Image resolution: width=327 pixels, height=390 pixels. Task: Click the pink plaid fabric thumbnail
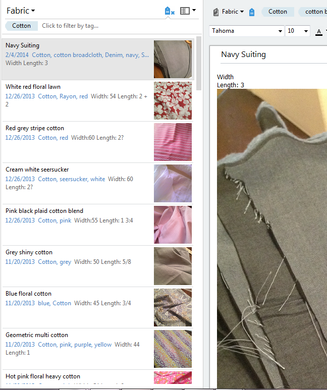pos(173,225)
